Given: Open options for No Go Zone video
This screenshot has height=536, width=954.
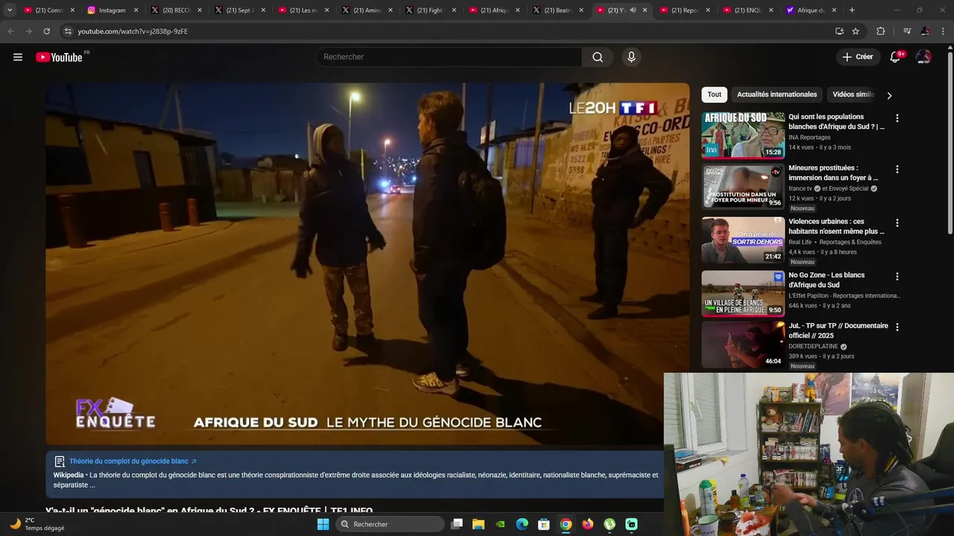Looking at the screenshot, I should pos(897,276).
